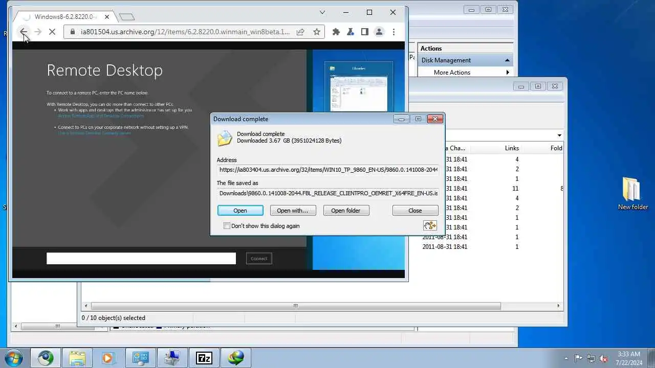This screenshot has width=655, height=368.
Task: Click the 0 / 10 object(s) selected status
Action: (114, 318)
